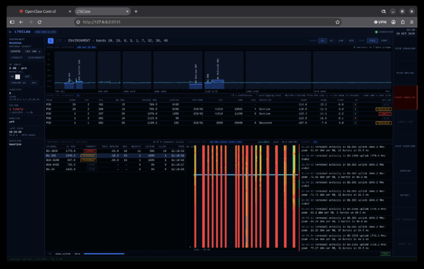Select the B20-6200 uplink channel row
This screenshot has height=269, width=424.
click(x=115, y=160)
